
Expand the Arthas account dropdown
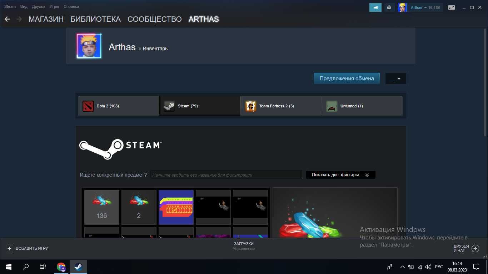418,7
